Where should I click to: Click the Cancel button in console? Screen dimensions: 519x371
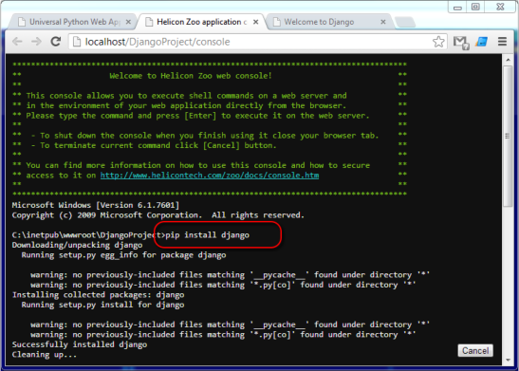(475, 350)
